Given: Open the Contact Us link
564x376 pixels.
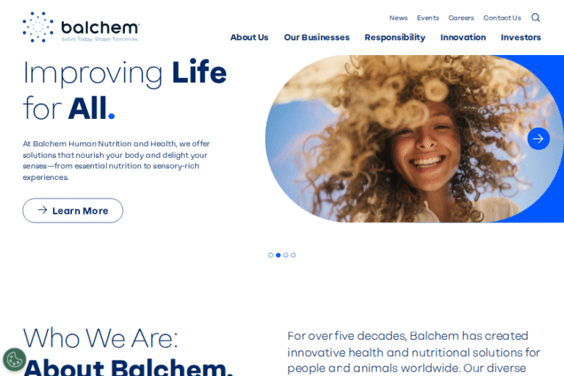Looking at the screenshot, I should [502, 18].
